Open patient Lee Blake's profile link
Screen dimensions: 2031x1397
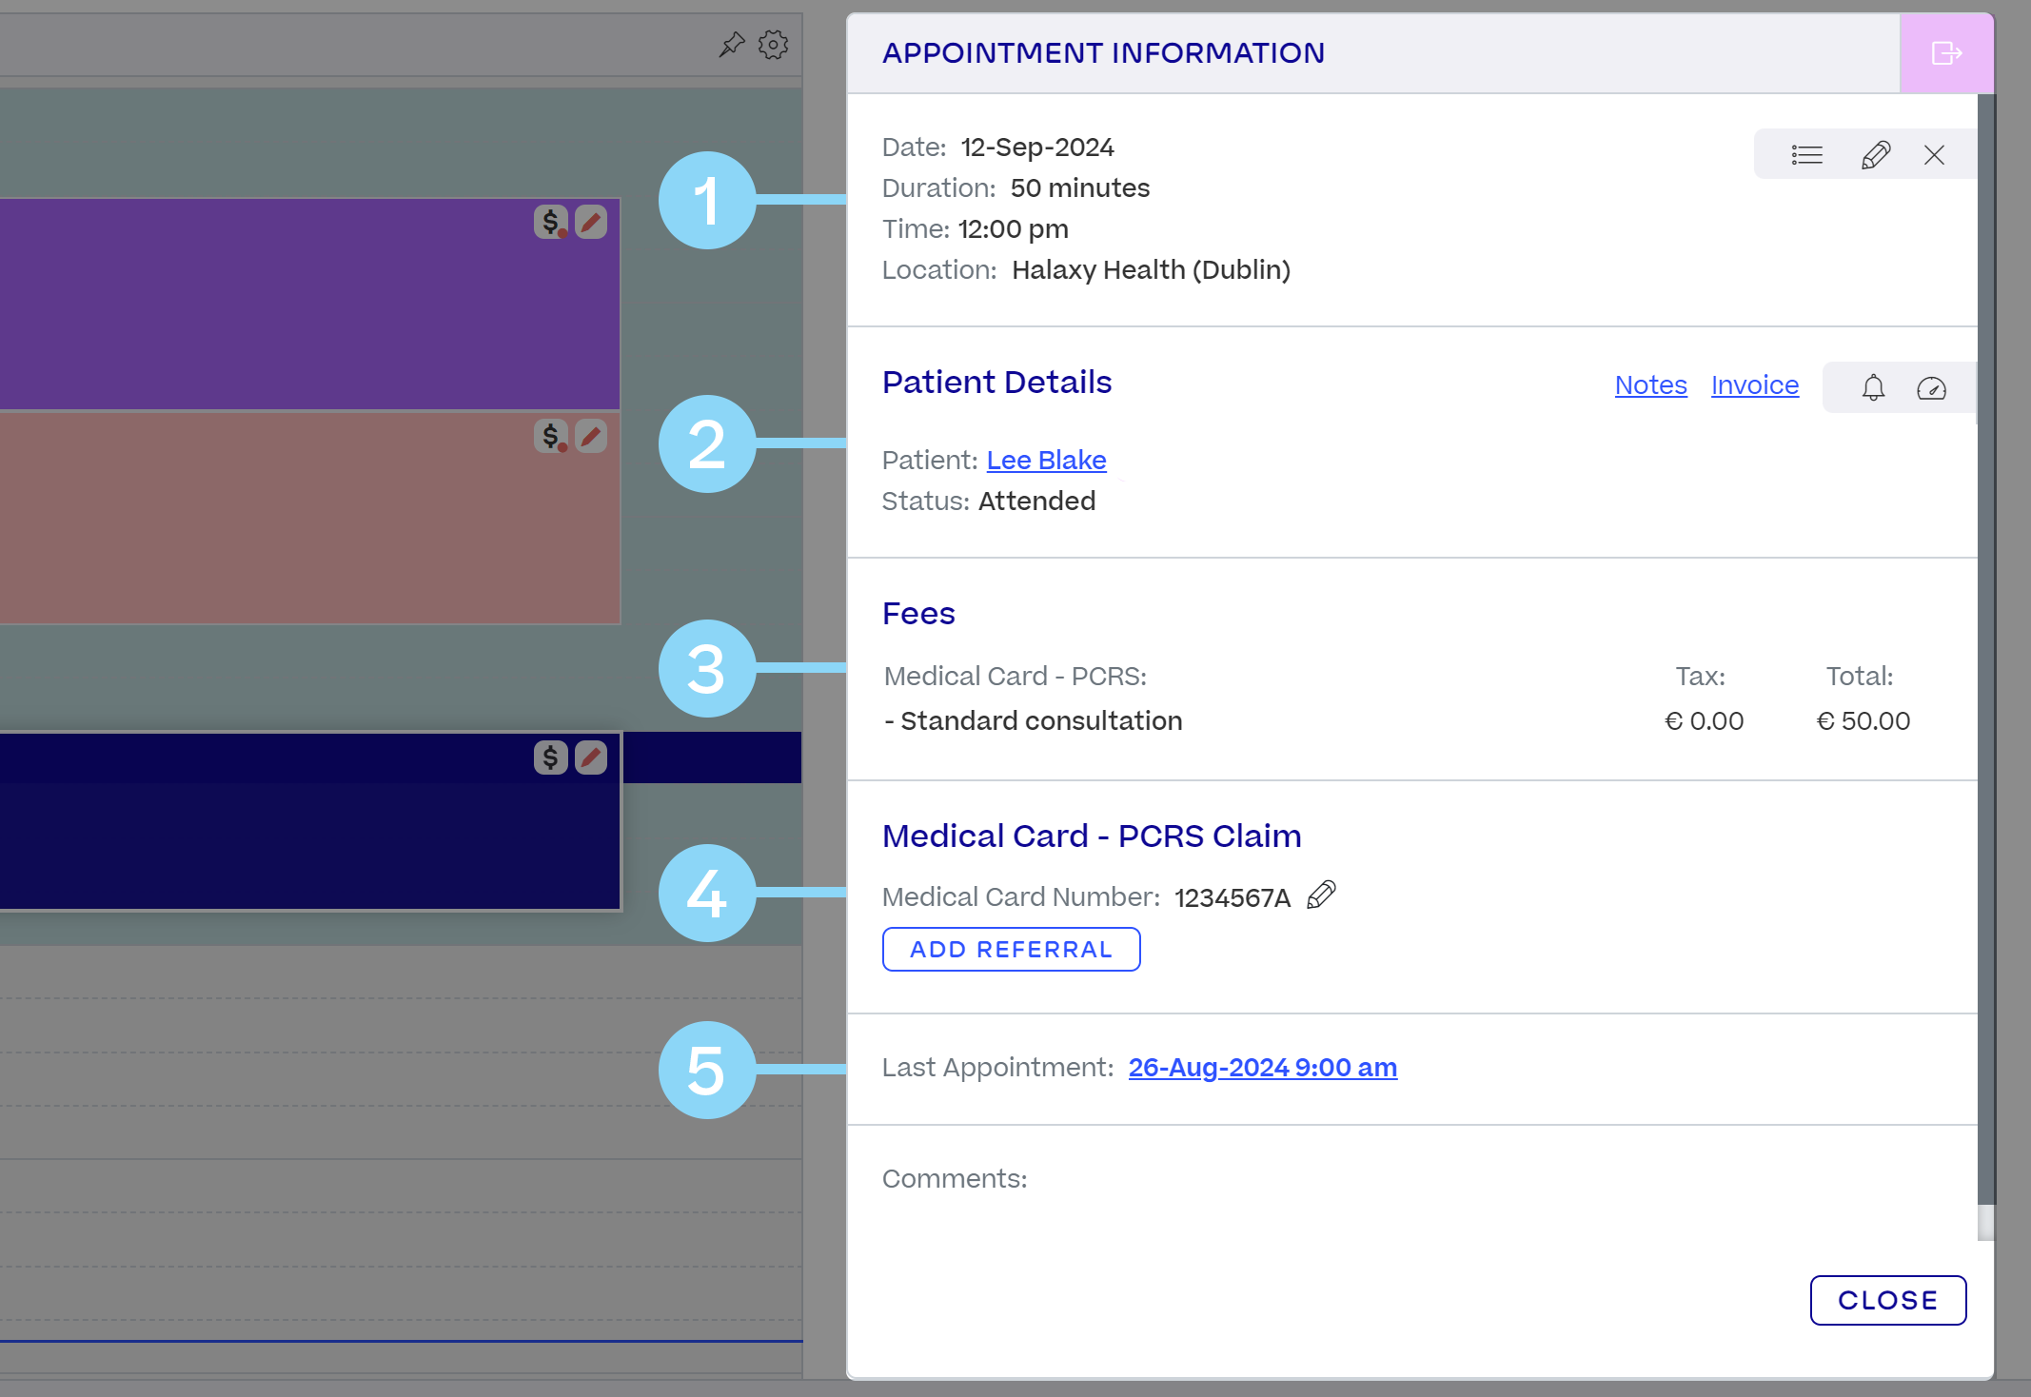(1046, 461)
